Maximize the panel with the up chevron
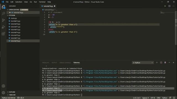The width and height of the screenshot is (177, 99). click(x=169, y=62)
